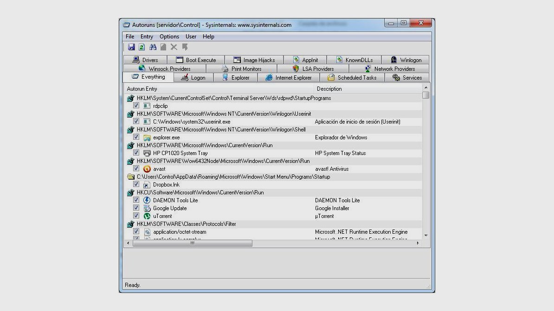554x311 pixels.
Task: Open the Image Hijacks tab
Action: pos(254,60)
